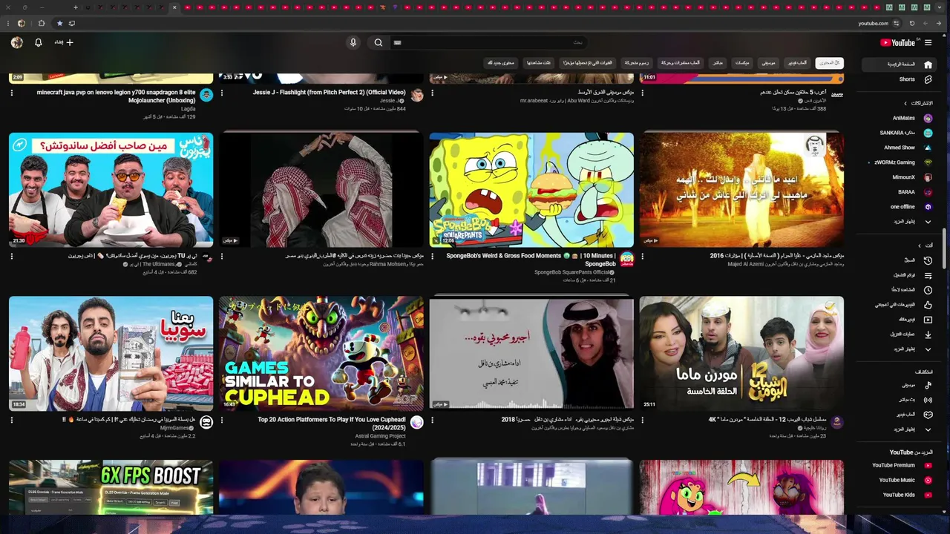The height and width of the screenshot is (534, 950).
Task: Explore Music note icon in sidebar
Action: click(x=928, y=385)
